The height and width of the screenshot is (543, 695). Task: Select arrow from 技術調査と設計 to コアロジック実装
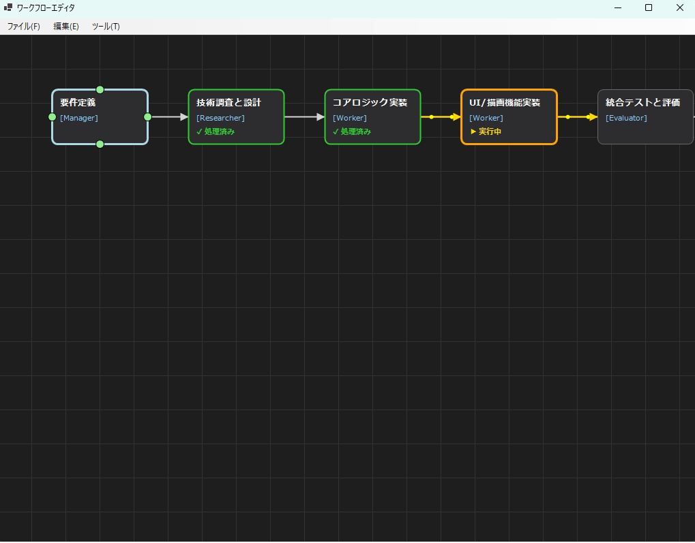point(304,117)
